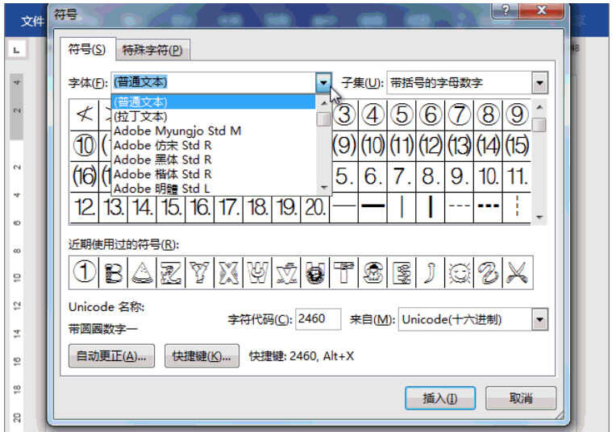The height and width of the screenshot is (432, 616).
Task: Expand the 来自 Unicode source dropdown
Action: [539, 319]
